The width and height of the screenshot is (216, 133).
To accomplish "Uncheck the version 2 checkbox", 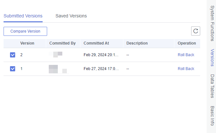I will [13, 55].
